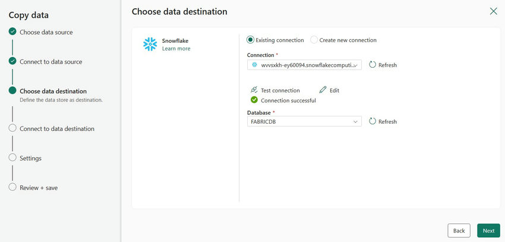Click the Edit pencil icon

click(x=323, y=90)
